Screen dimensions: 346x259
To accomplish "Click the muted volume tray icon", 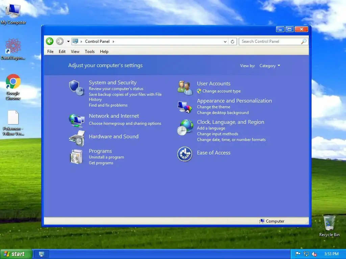I will click(x=314, y=254).
